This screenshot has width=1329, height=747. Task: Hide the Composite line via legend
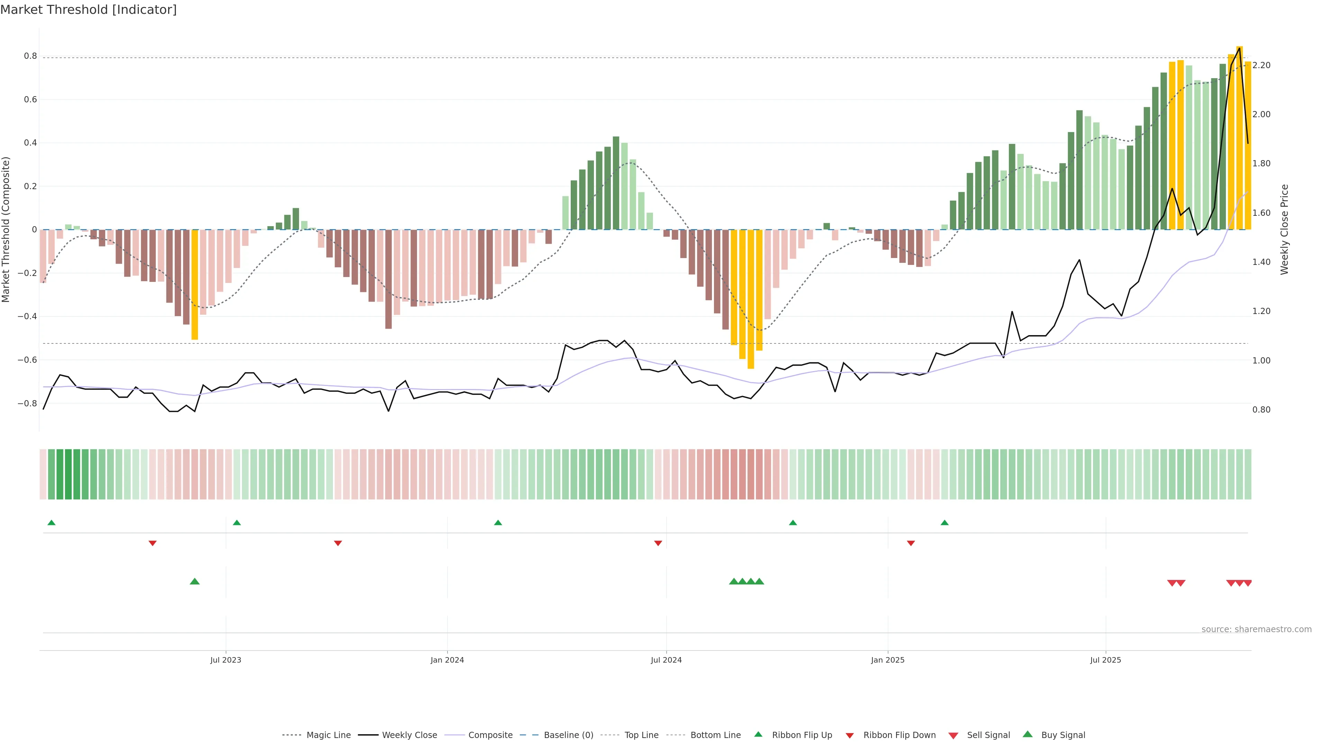point(490,735)
